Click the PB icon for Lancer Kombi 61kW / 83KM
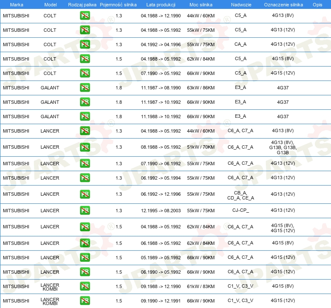 (85, 286)
